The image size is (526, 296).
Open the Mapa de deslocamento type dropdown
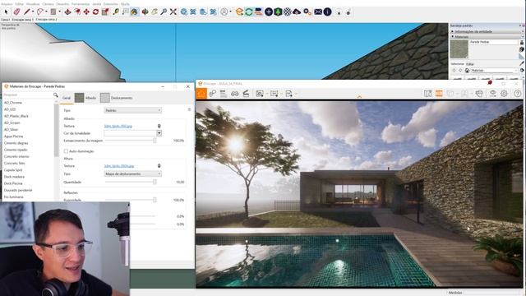pyautogui.click(x=133, y=173)
